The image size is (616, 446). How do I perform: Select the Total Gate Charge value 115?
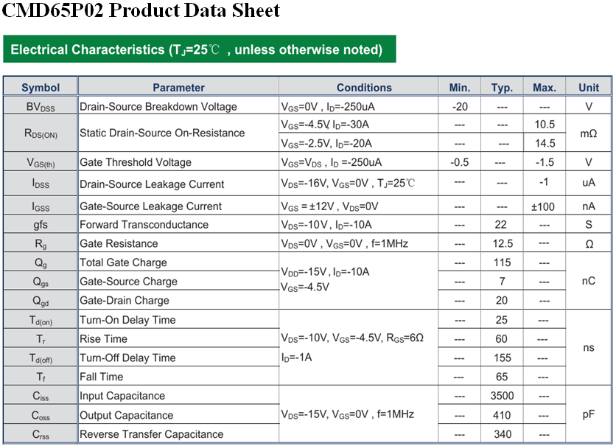(502, 262)
